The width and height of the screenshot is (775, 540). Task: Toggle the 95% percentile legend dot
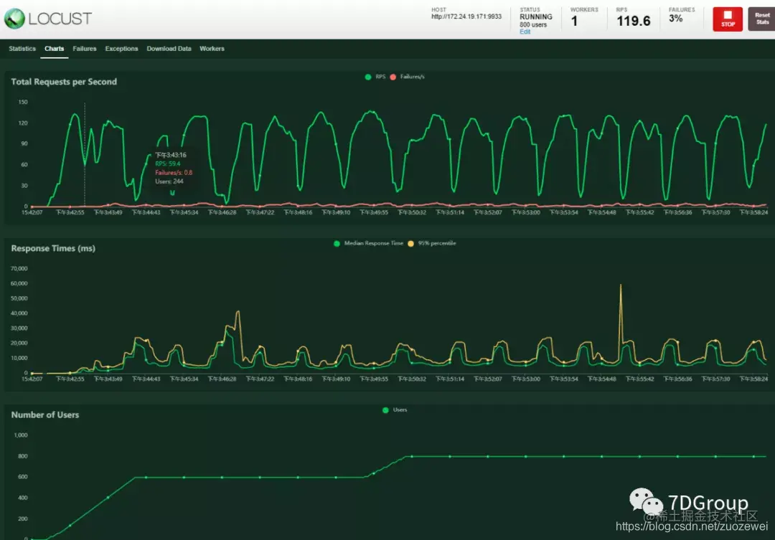(410, 244)
